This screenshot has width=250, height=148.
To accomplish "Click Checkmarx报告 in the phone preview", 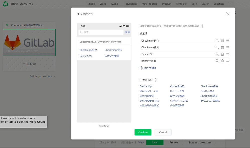I will click(113, 50).
